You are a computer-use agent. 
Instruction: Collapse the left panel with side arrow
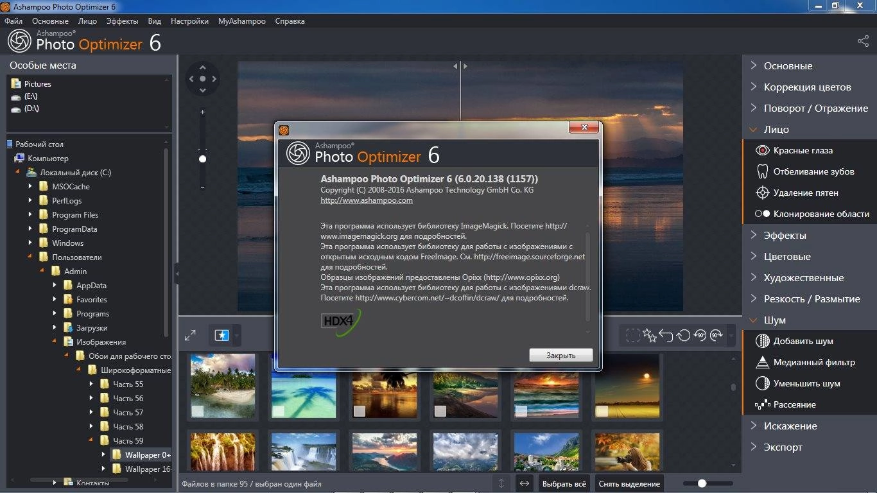[177, 273]
